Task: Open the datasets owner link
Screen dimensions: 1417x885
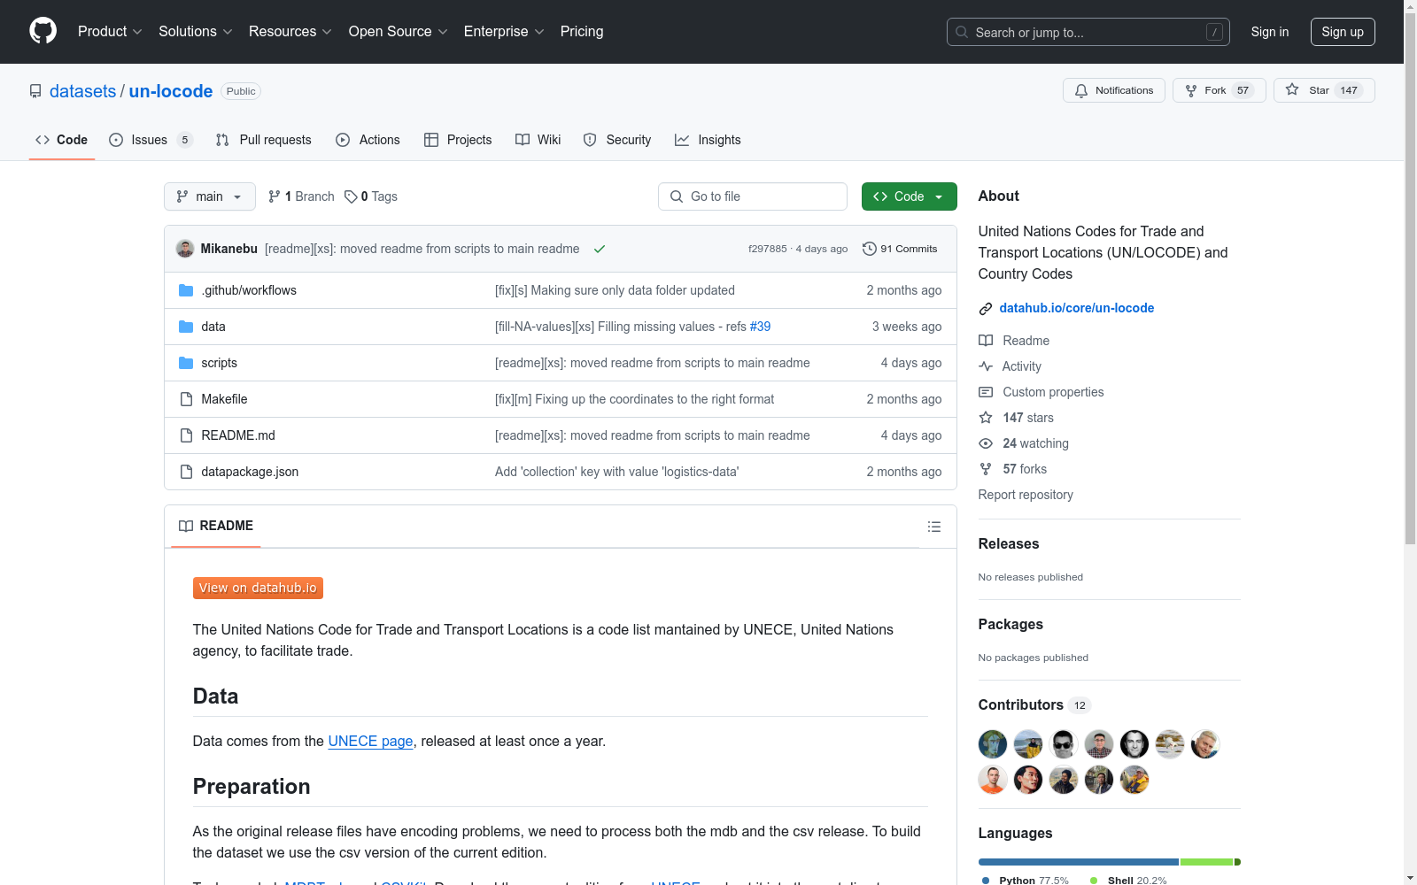Action: 82,91
